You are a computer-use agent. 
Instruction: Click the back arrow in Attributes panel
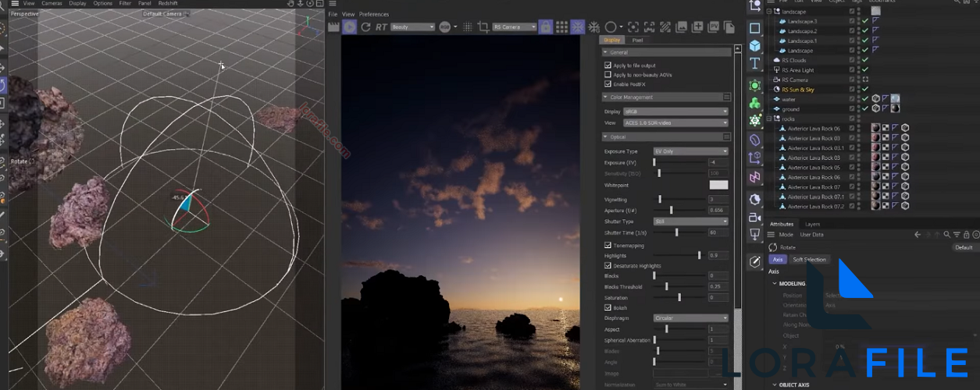(918, 234)
